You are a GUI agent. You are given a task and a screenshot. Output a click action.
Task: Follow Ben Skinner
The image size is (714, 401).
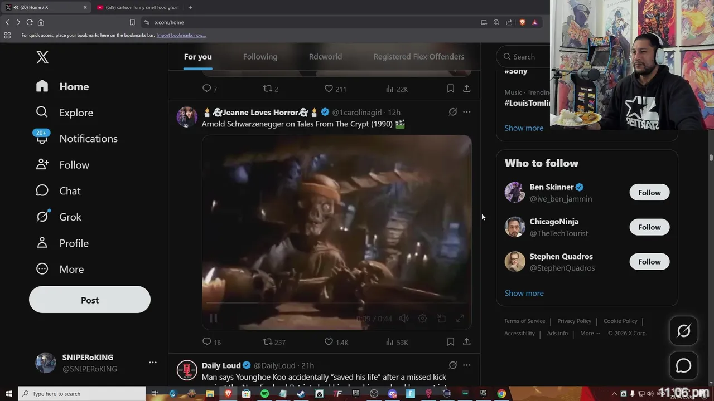(649, 193)
